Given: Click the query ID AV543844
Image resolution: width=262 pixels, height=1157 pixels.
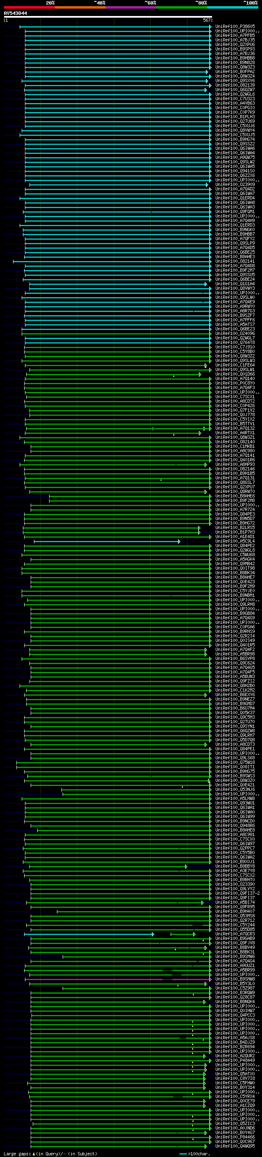Looking at the screenshot, I should (15, 14).
